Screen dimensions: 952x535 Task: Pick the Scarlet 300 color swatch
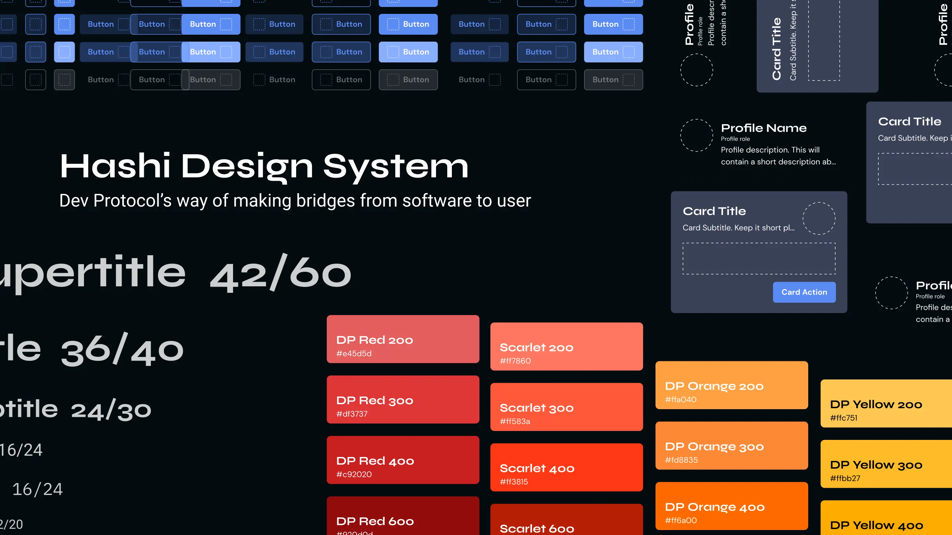566,407
